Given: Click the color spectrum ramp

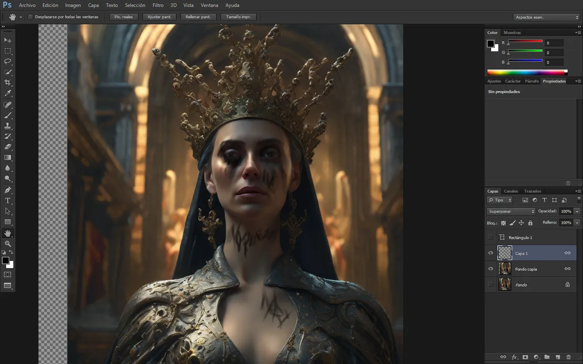Looking at the screenshot, I should 527,72.
